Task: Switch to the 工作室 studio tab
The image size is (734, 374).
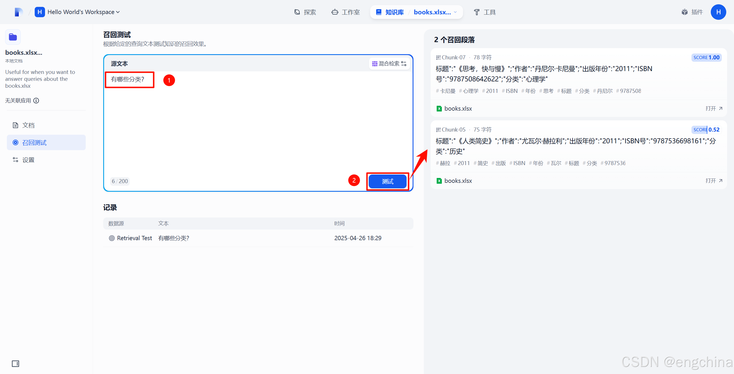Action: coord(345,12)
